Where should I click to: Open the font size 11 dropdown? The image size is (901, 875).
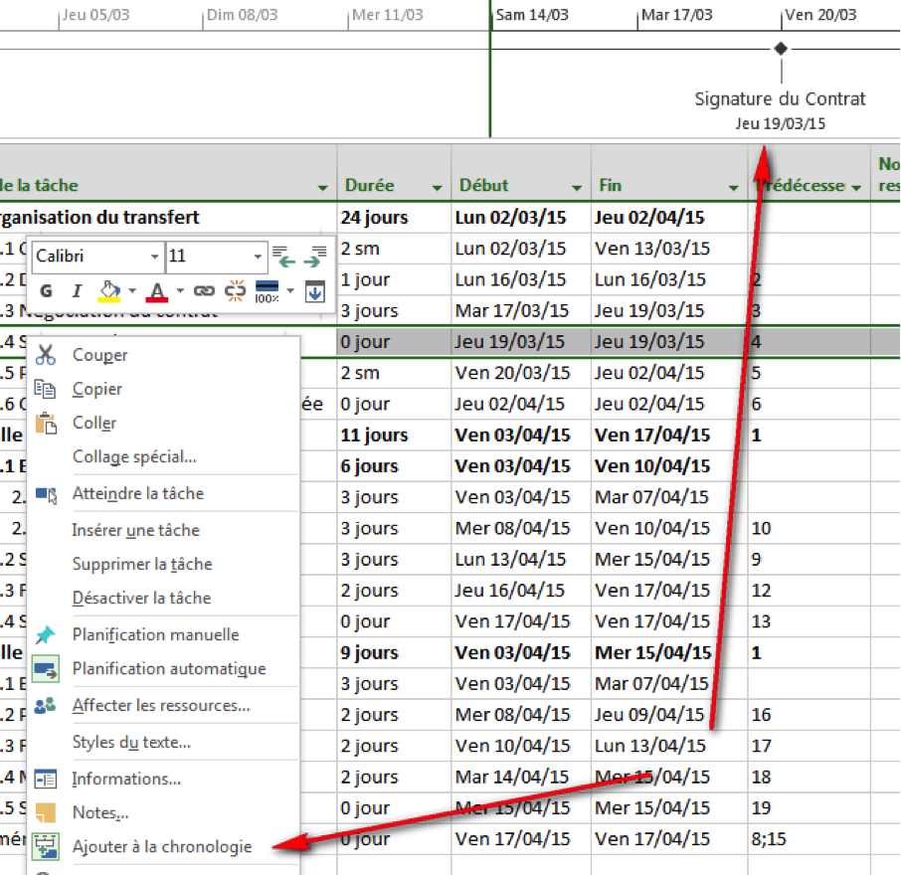(x=258, y=257)
